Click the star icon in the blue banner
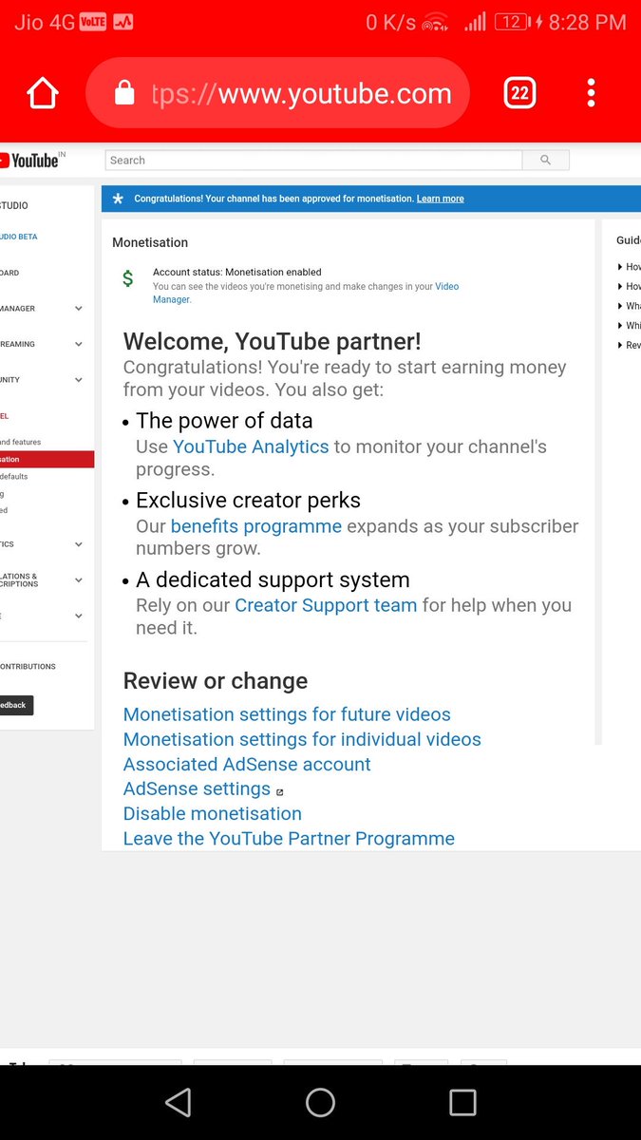641x1140 pixels. pyautogui.click(x=118, y=199)
